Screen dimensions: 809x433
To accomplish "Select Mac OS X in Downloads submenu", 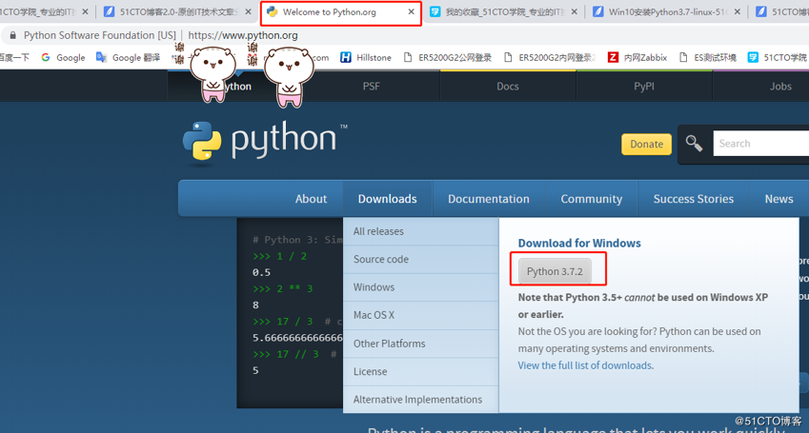I will point(420,315).
